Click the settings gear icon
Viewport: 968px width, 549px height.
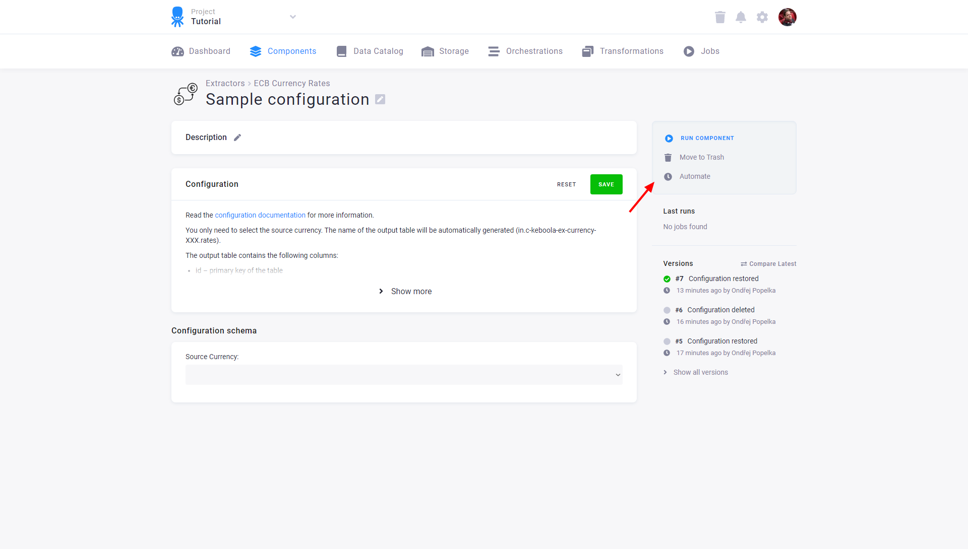tap(762, 17)
